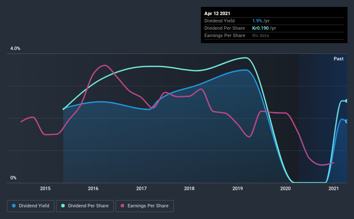Viewport: 354px width, 219px height.
Task: Click the 2020 x-axis label
Action: pyautogui.click(x=285, y=188)
